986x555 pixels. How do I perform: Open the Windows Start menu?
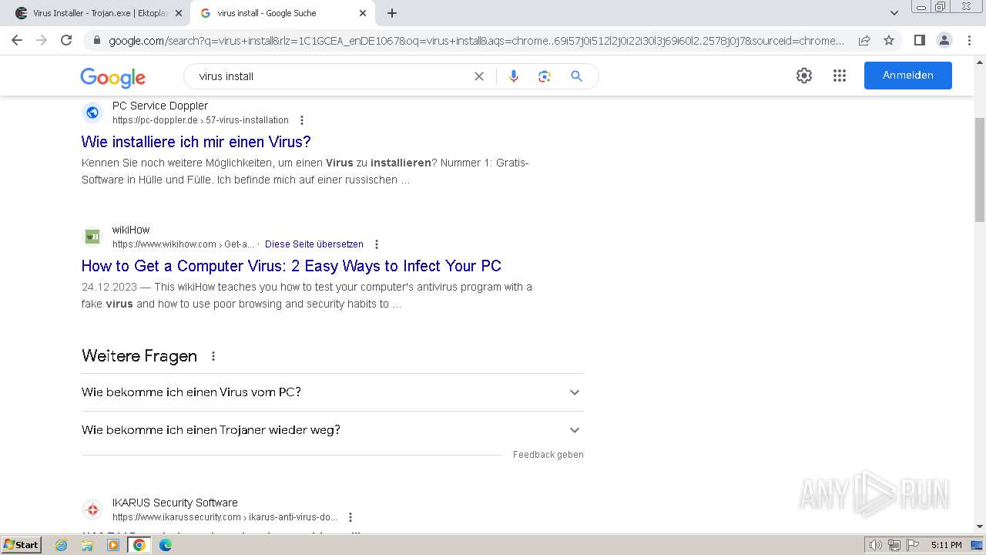[x=22, y=545]
